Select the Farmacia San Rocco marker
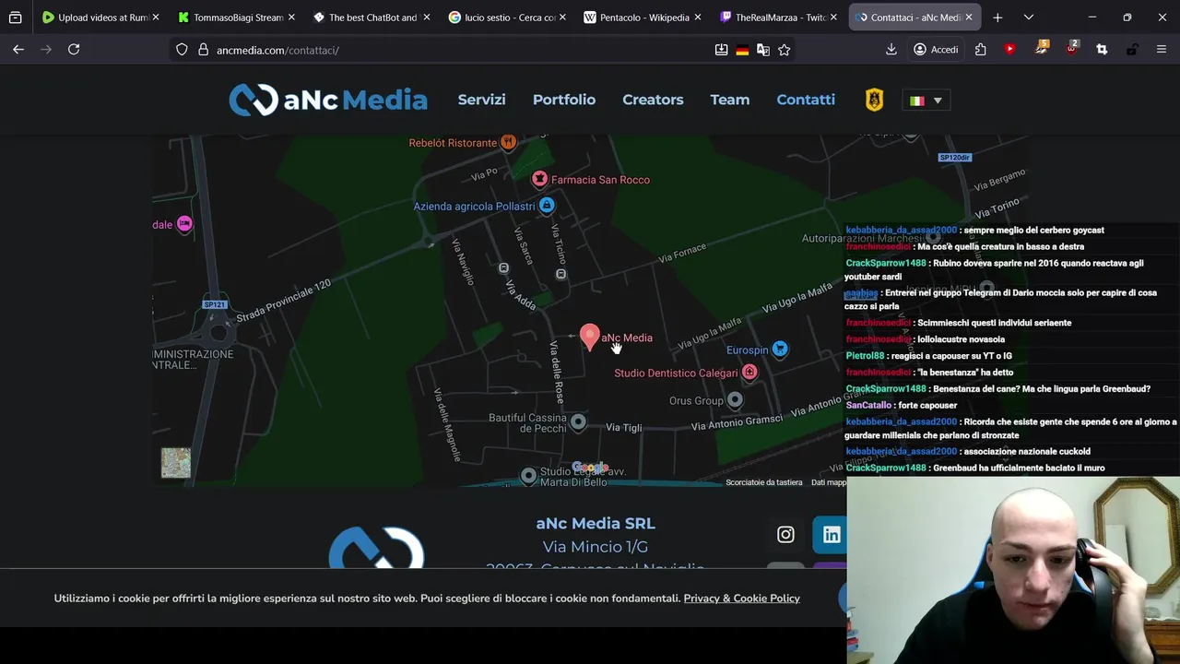1180x664 pixels. coord(539,179)
